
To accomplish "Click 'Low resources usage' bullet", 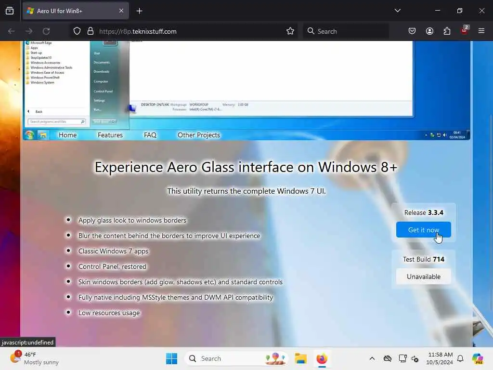I will pos(109,313).
